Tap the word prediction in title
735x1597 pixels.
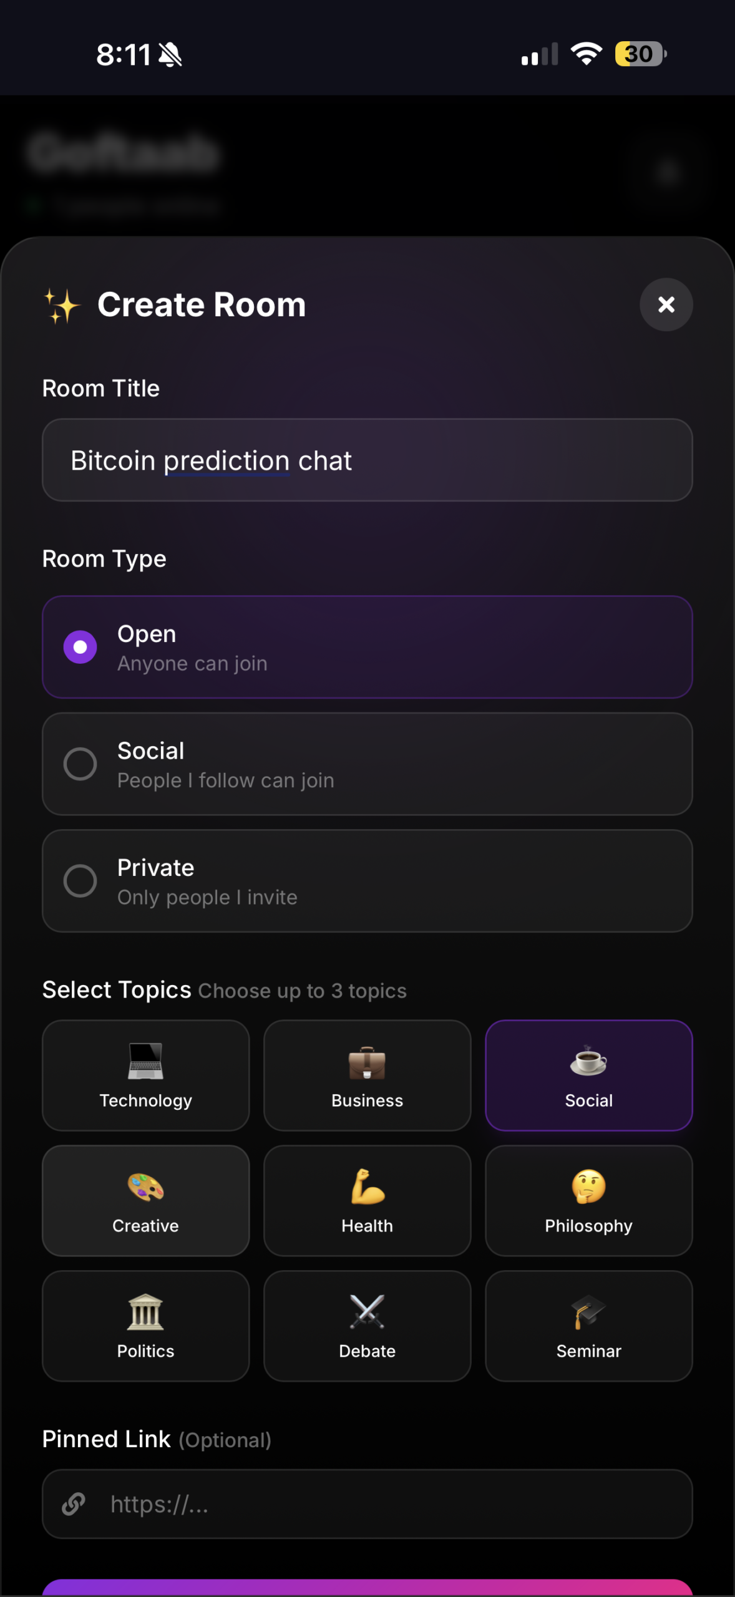226,461
